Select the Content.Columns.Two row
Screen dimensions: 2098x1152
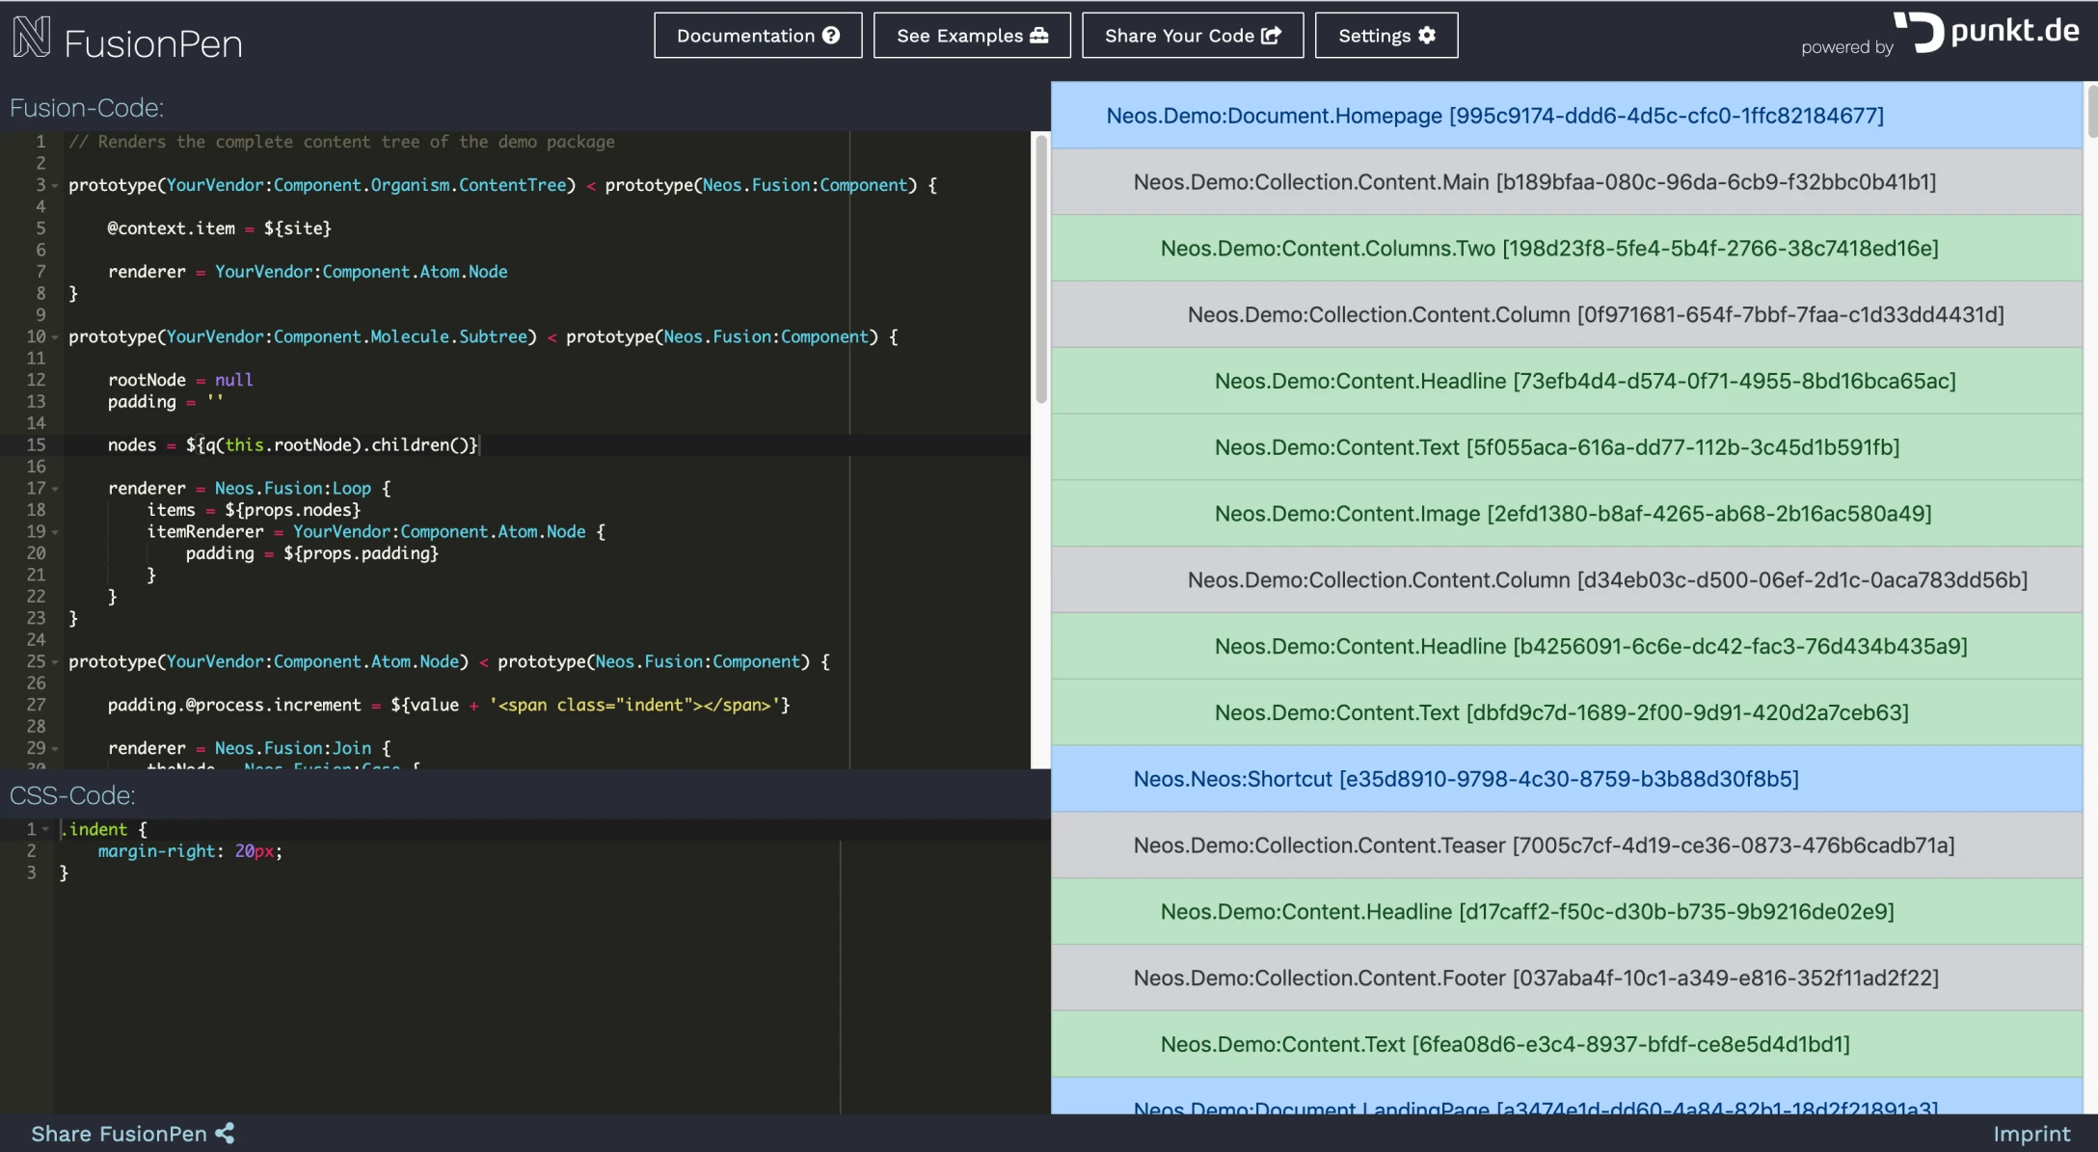coord(1567,249)
